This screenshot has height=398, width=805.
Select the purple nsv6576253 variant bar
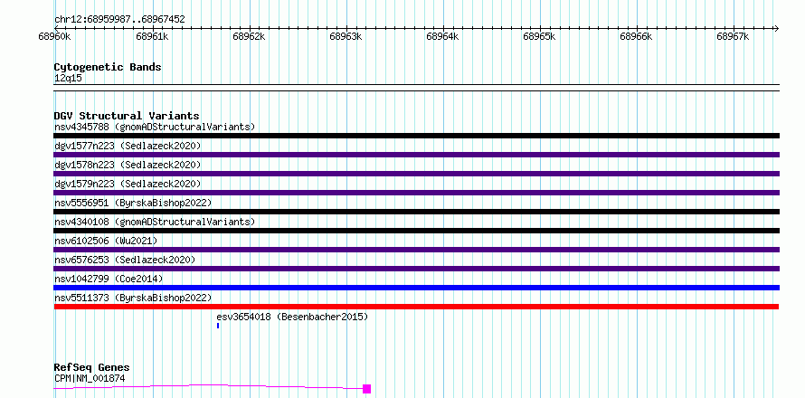(x=416, y=269)
